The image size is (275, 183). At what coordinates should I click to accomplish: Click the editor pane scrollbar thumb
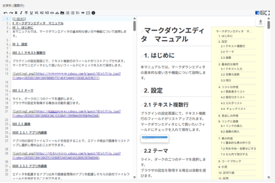134,26
